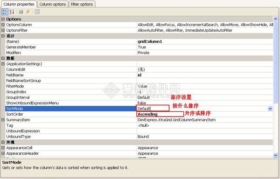Select the UnboundType property label
280x179 pixels.
18,137
